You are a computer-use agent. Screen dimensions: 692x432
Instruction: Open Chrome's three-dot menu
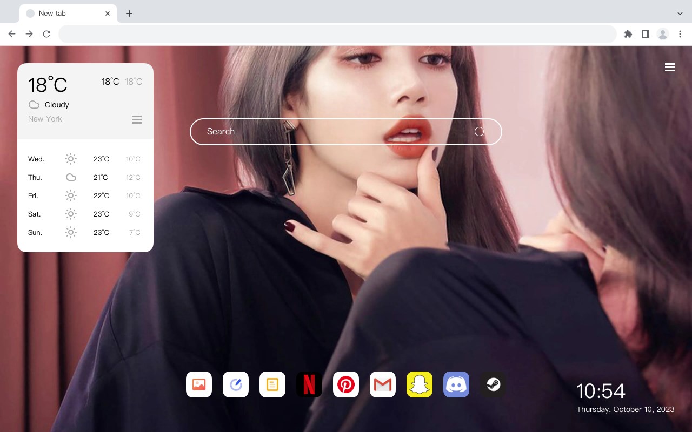pos(680,34)
